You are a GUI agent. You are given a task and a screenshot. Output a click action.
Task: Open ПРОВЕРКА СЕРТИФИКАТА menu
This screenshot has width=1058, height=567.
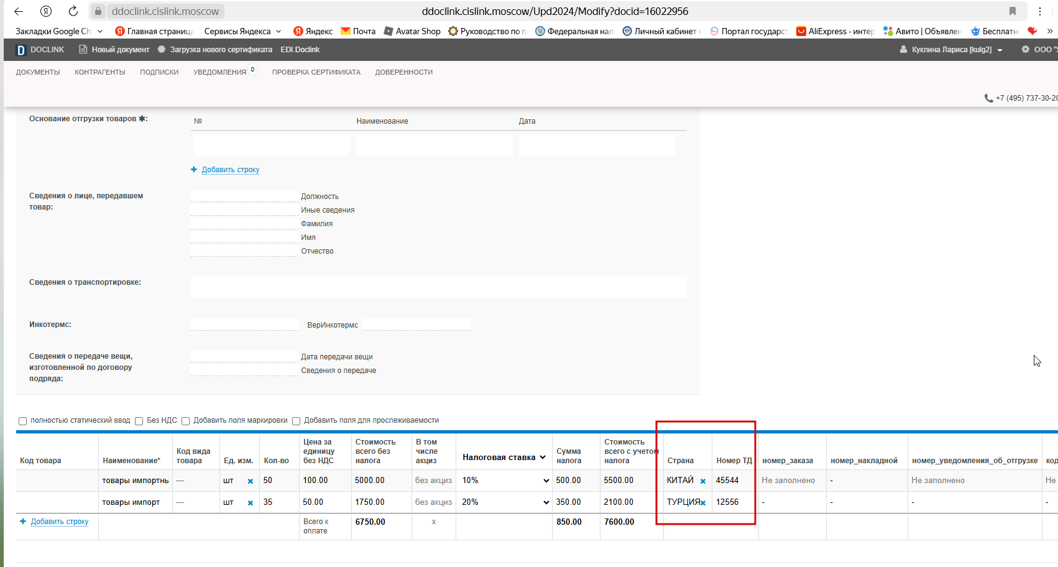316,72
